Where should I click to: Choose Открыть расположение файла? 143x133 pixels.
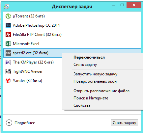[101, 91]
